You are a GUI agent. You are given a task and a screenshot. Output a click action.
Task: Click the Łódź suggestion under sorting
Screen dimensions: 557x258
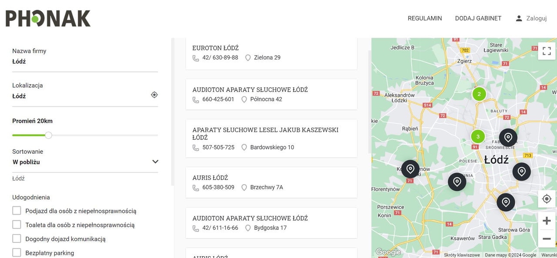[18, 179]
